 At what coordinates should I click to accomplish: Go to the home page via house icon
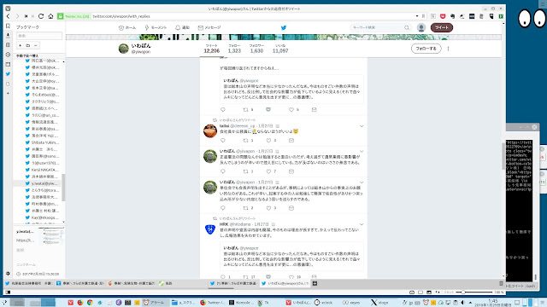[x=50, y=16]
